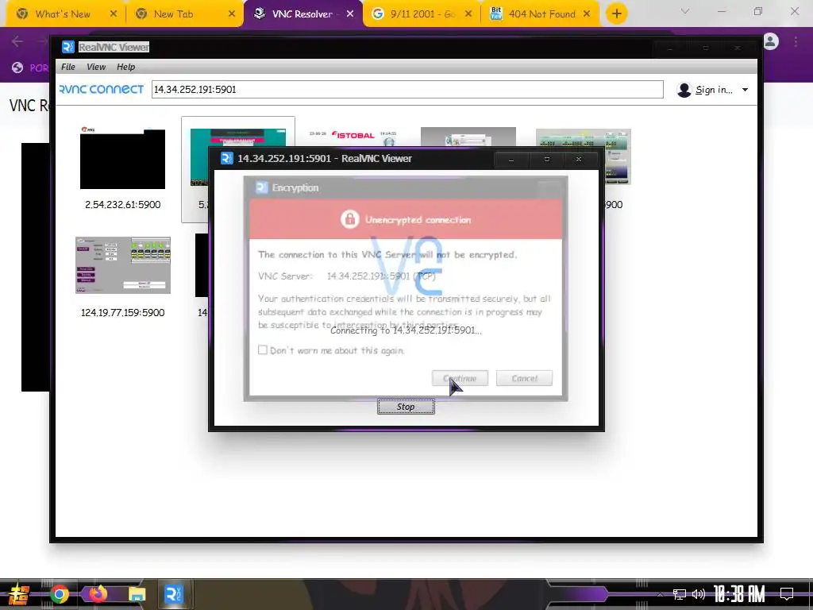Click the VNC address input field

pyautogui.click(x=407, y=89)
